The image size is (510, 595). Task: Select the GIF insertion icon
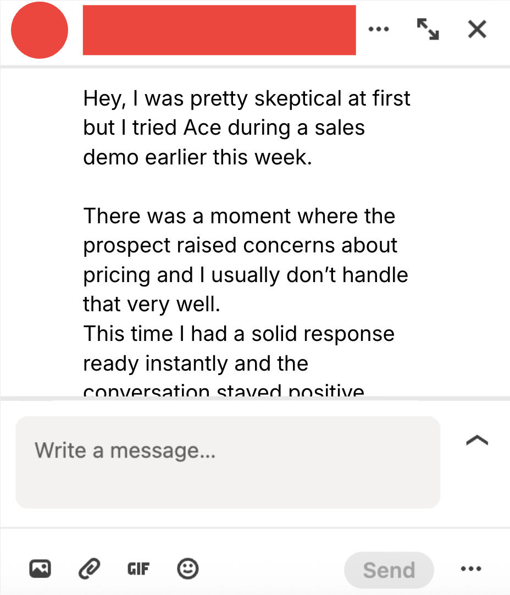pos(138,569)
